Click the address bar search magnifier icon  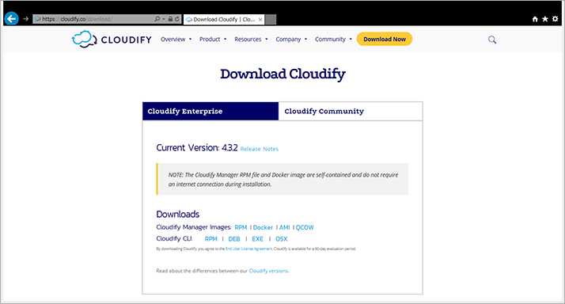coord(157,19)
